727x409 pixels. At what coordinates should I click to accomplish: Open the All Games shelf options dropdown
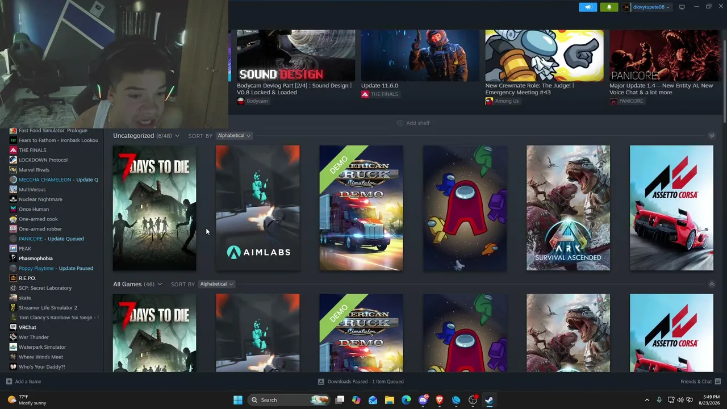pyautogui.click(x=160, y=284)
